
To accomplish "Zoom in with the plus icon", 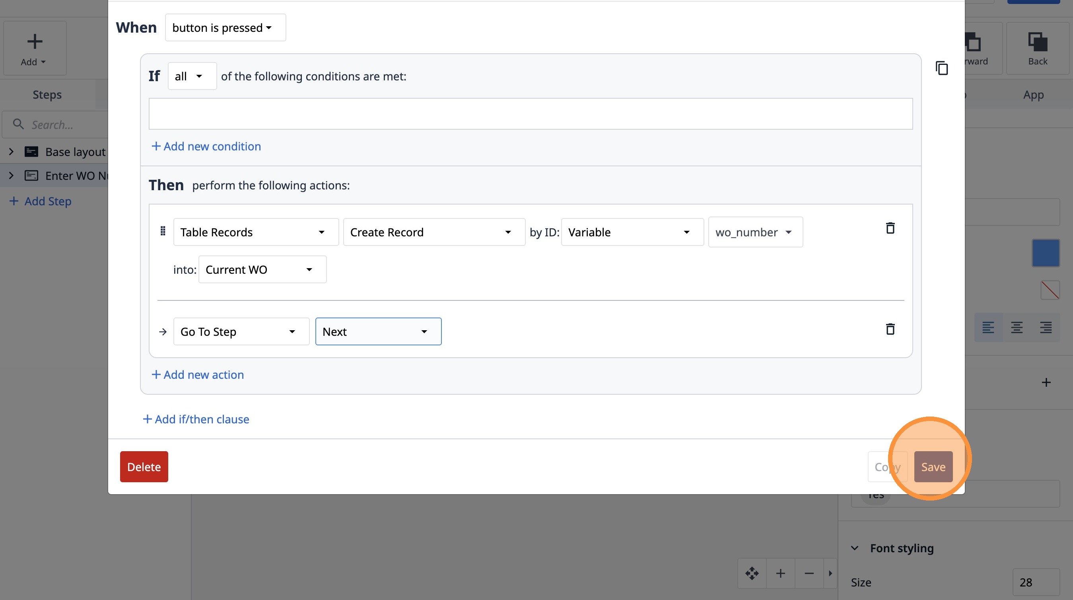I will coord(781,573).
